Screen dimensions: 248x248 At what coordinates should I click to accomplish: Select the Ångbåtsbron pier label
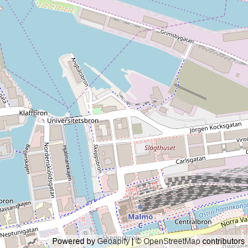point(80,72)
